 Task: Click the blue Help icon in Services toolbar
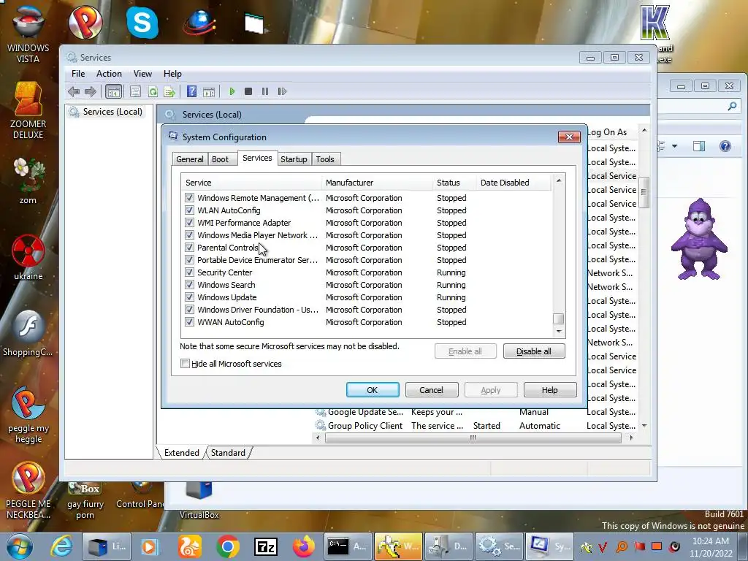(x=192, y=91)
